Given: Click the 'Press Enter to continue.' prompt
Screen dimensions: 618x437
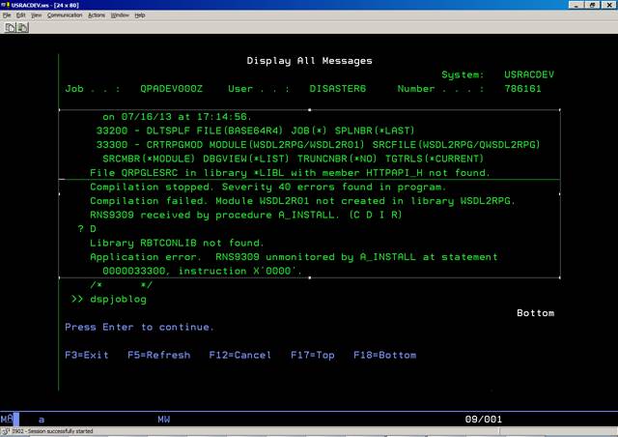Looking at the screenshot, I should point(139,327).
